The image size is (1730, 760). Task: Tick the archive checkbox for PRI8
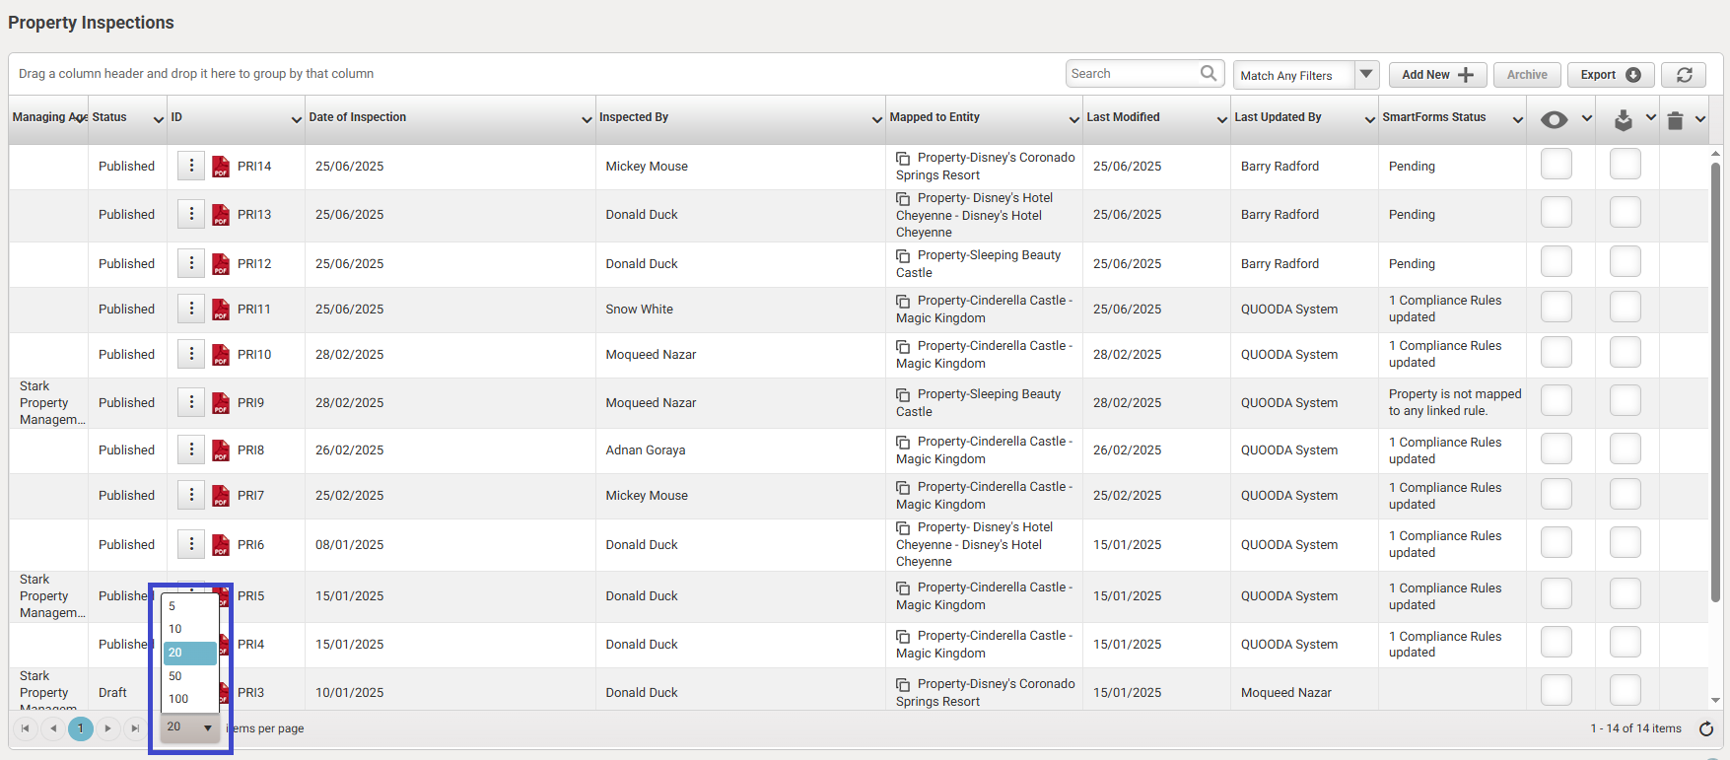coord(1626,449)
